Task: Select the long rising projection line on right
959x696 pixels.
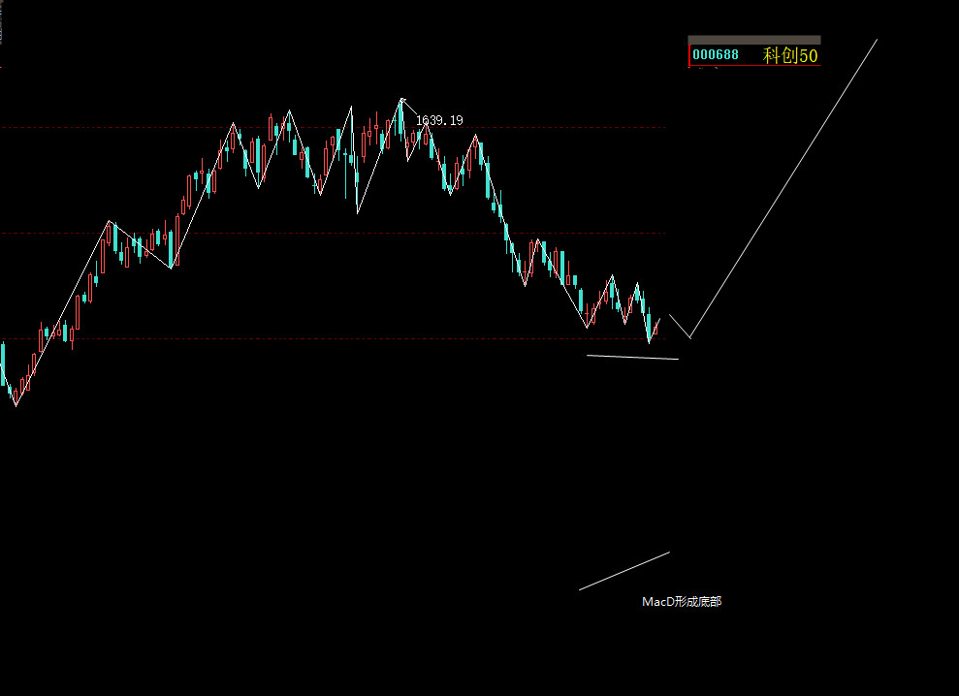Action: [x=784, y=188]
